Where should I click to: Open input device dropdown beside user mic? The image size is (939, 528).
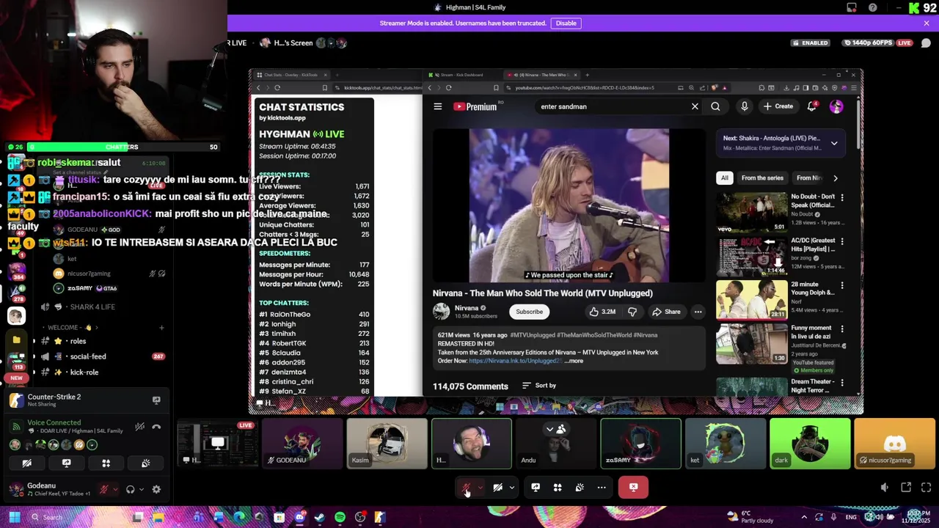[114, 489]
